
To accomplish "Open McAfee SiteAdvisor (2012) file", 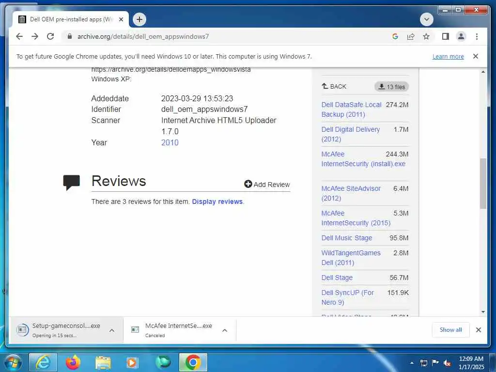I will (x=351, y=193).
